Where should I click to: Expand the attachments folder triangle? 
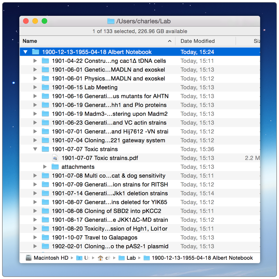pyautogui.click(x=45, y=167)
